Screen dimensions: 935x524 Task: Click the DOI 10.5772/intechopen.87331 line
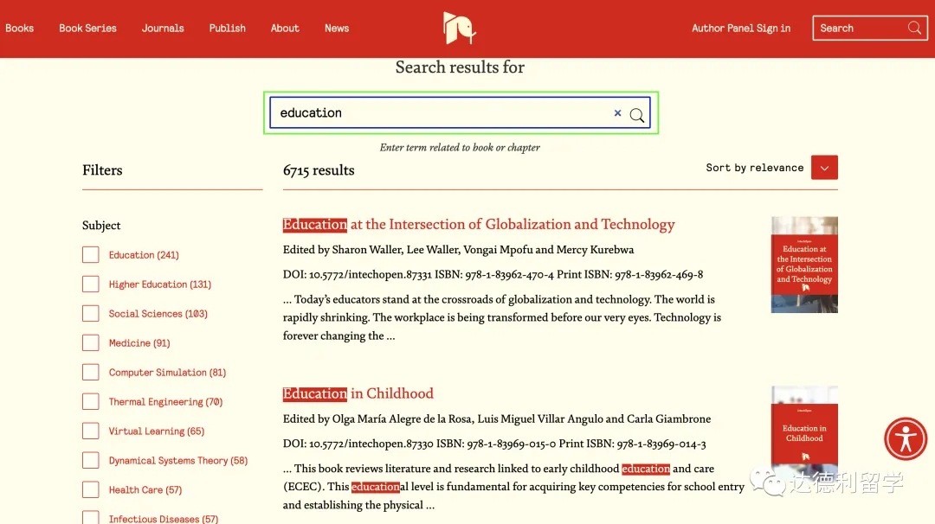(x=493, y=274)
